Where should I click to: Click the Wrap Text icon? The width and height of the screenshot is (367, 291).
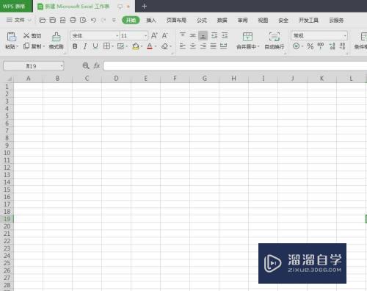click(275, 37)
